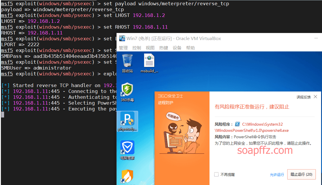
Task: Open the 视图 menu in VirtualBox
Action: tap(150, 48)
